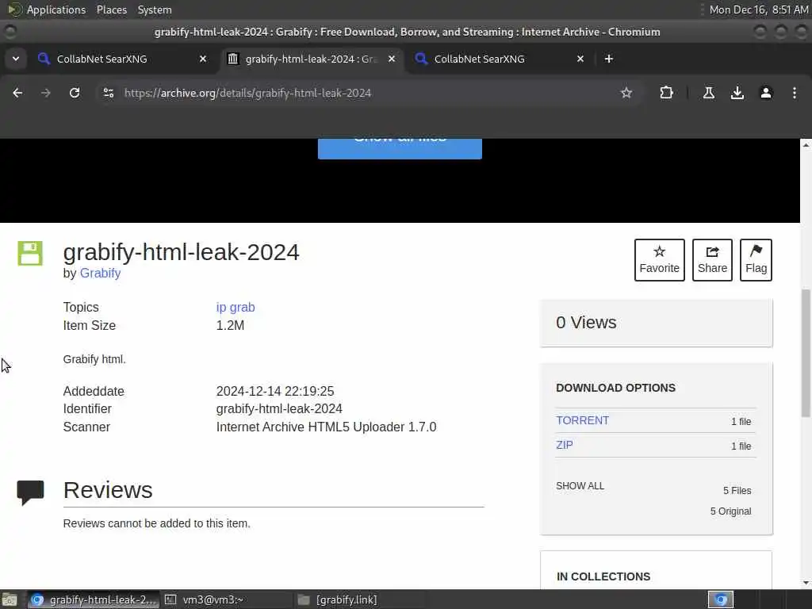Click the clock showing Mon Dec 16
Viewport: 812px width, 609px height.
(759, 10)
